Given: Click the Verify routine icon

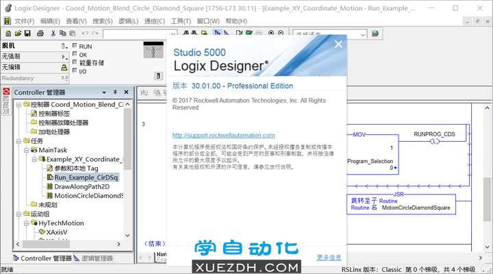Looking at the screenshot, I should 239,32.
